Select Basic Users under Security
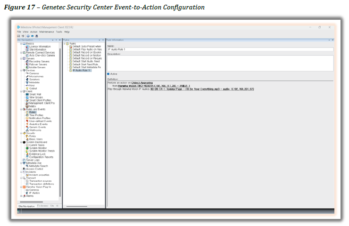Viewport: 349px width, 226px height. (36, 139)
